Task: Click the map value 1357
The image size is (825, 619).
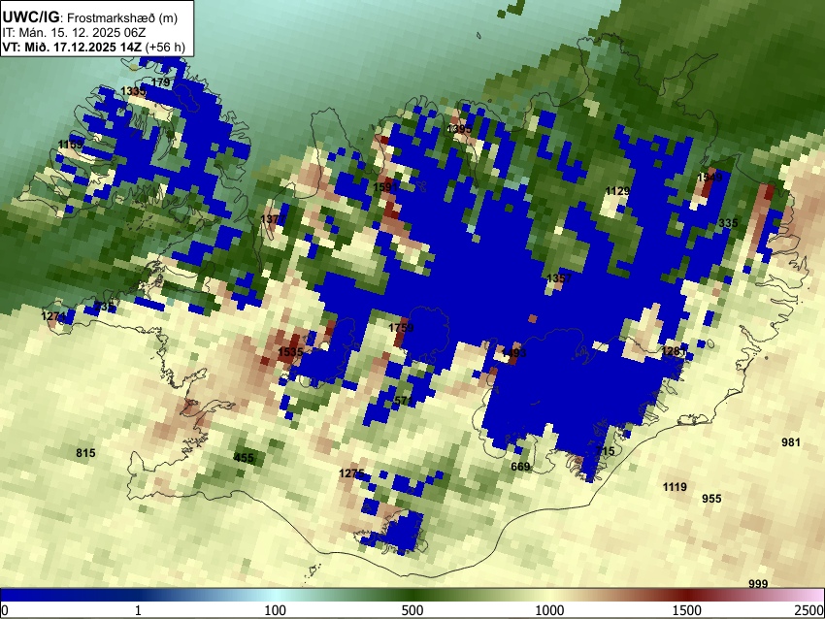Action: [x=559, y=277]
